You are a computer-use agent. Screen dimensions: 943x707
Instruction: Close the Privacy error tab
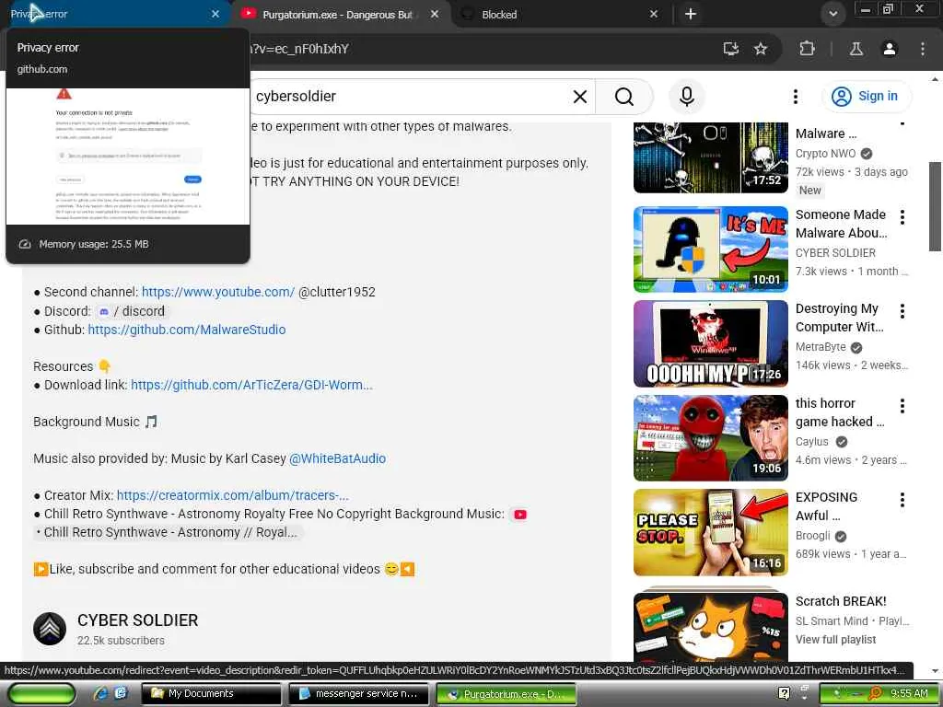(215, 14)
